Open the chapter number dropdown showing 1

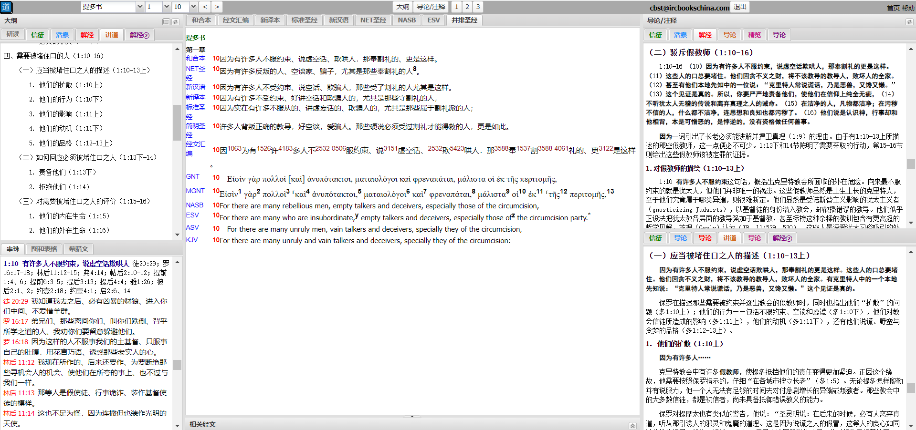click(166, 7)
